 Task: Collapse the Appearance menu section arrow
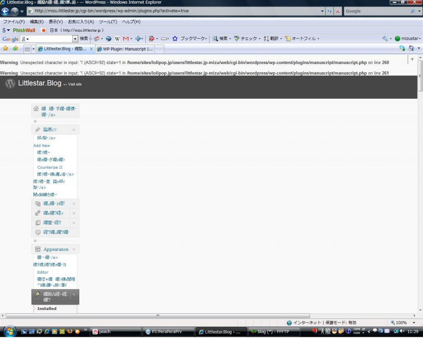click(x=74, y=249)
